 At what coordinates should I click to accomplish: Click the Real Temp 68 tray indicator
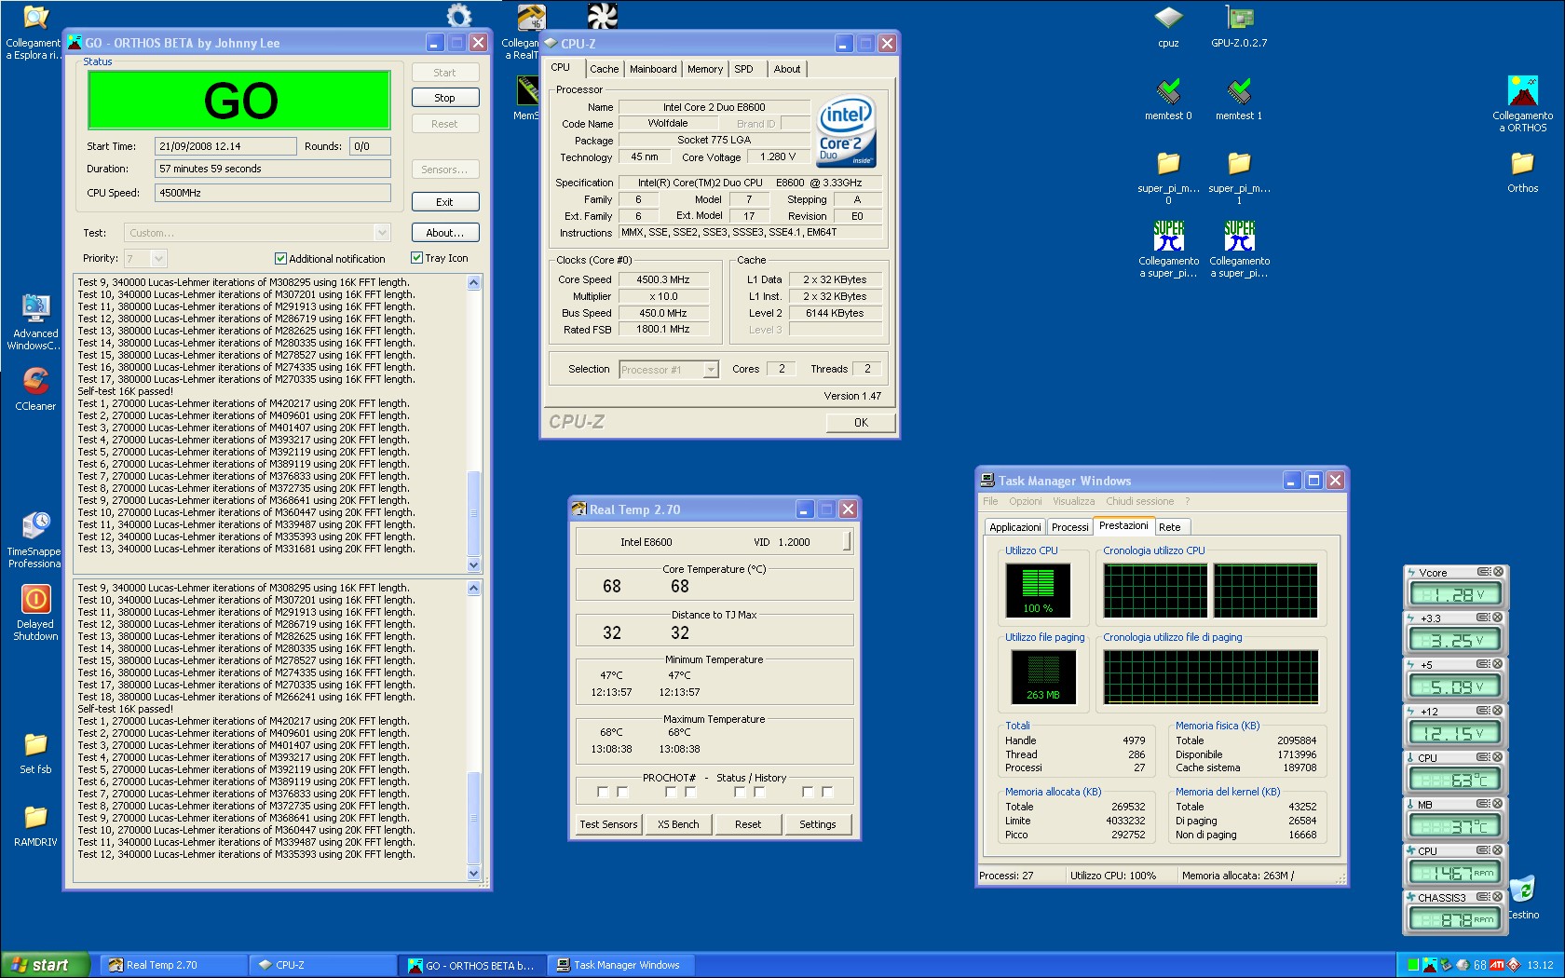(x=1479, y=965)
